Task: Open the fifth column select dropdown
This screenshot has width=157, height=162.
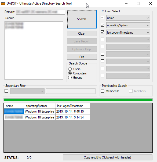Action: [128, 47]
